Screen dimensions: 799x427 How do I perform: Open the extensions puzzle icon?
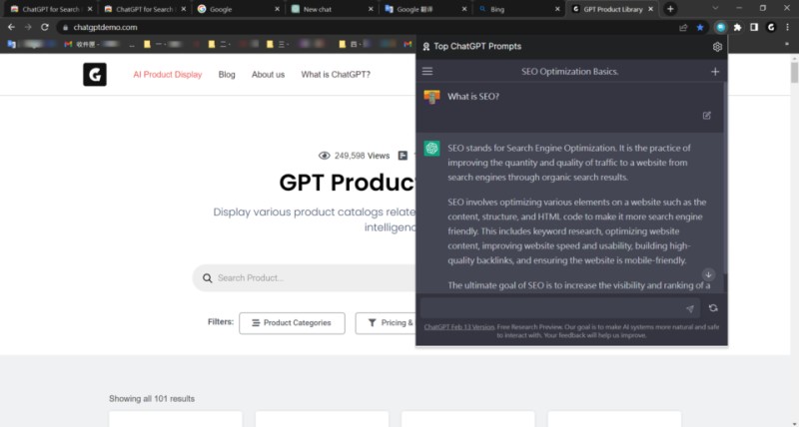(x=737, y=28)
